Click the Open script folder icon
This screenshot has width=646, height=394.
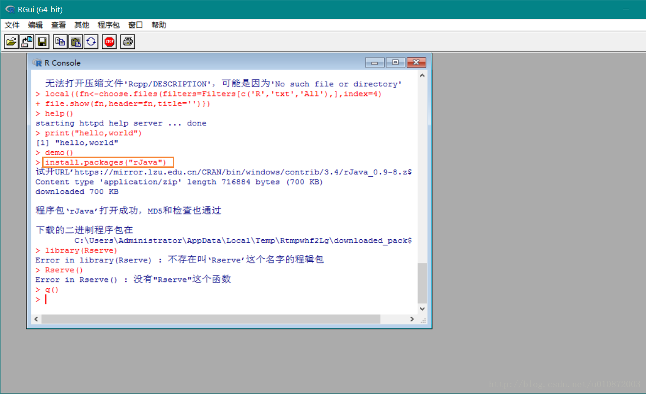tap(11, 42)
